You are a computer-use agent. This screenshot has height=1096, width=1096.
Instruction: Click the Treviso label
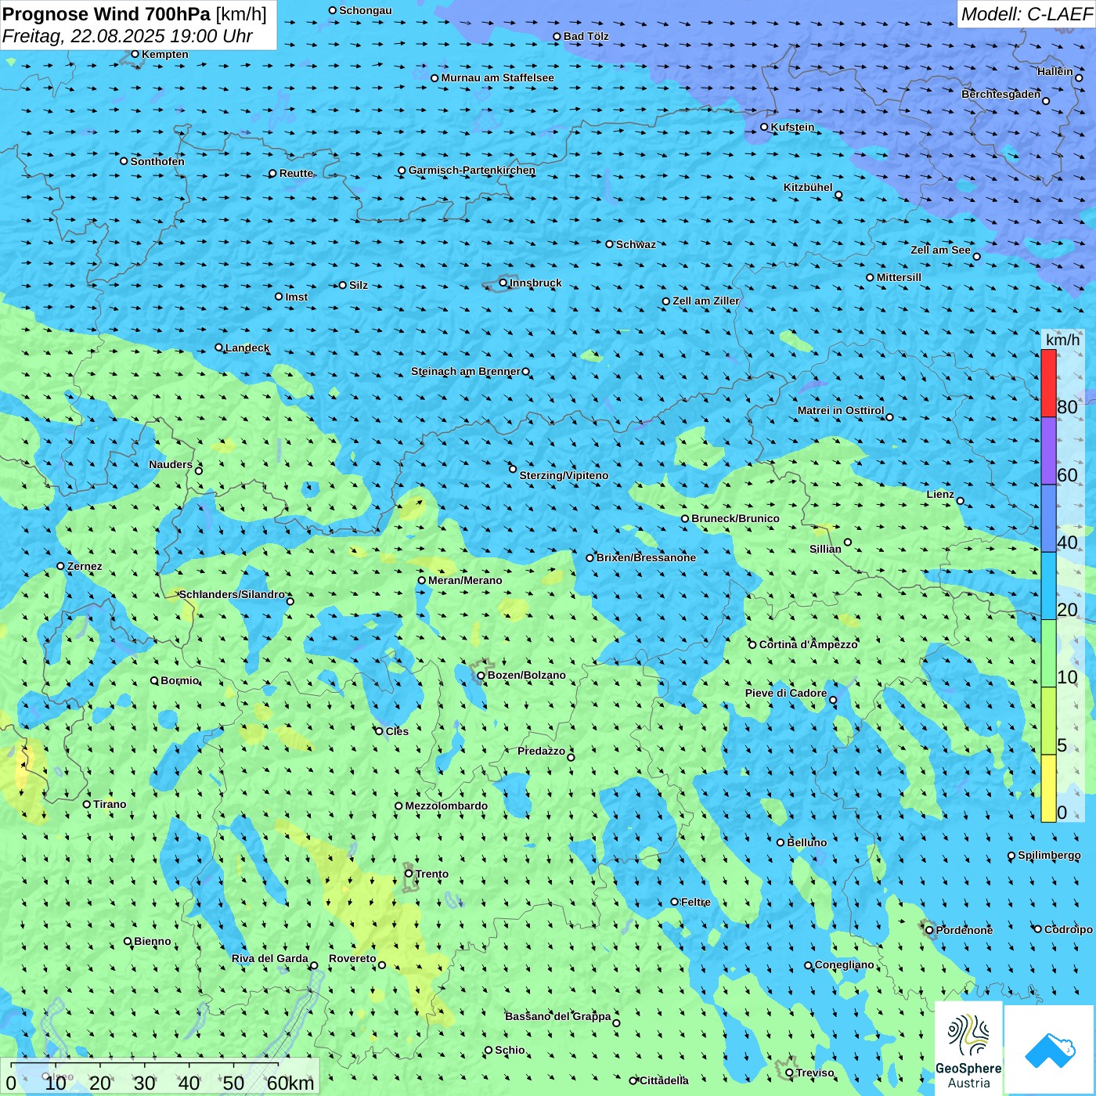click(x=815, y=1073)
